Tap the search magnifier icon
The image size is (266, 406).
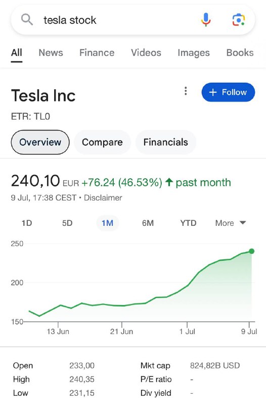tap(27, 20)
